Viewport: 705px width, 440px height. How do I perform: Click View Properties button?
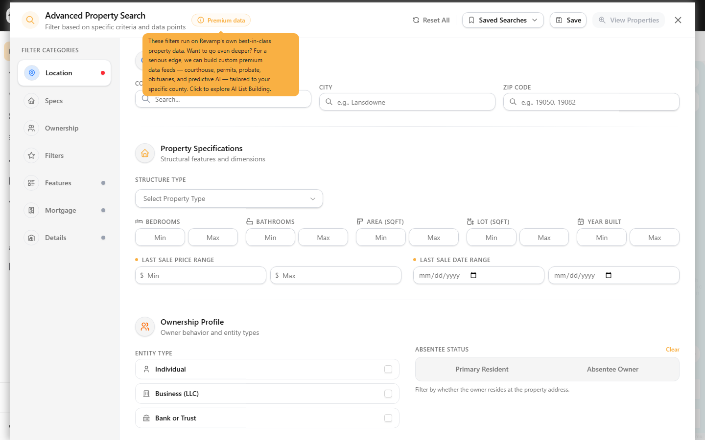(629, 20)
